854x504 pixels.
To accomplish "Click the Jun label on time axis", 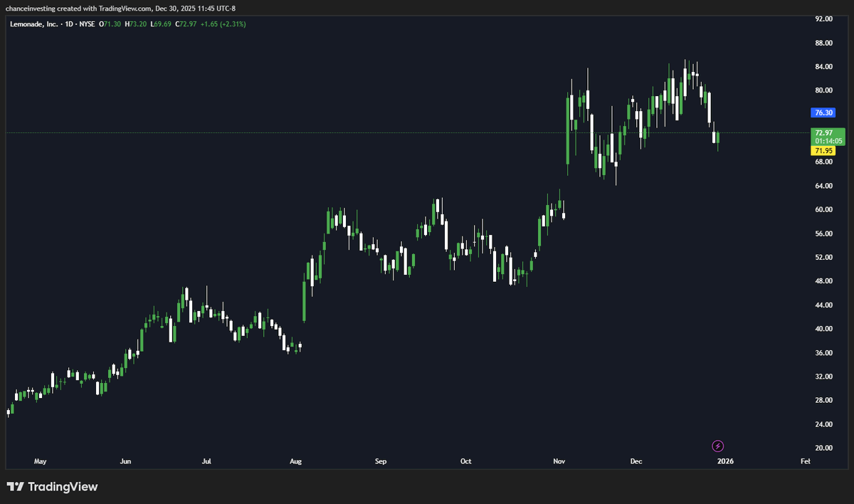I will (x=125, y=462).
